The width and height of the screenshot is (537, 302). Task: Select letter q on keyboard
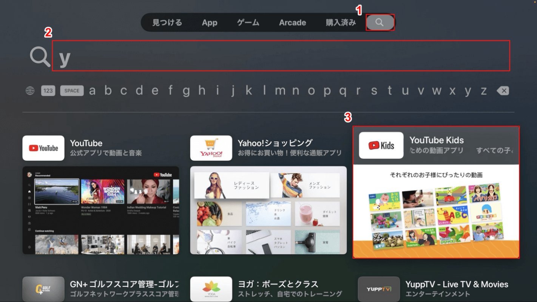click(x=343, y=92)
